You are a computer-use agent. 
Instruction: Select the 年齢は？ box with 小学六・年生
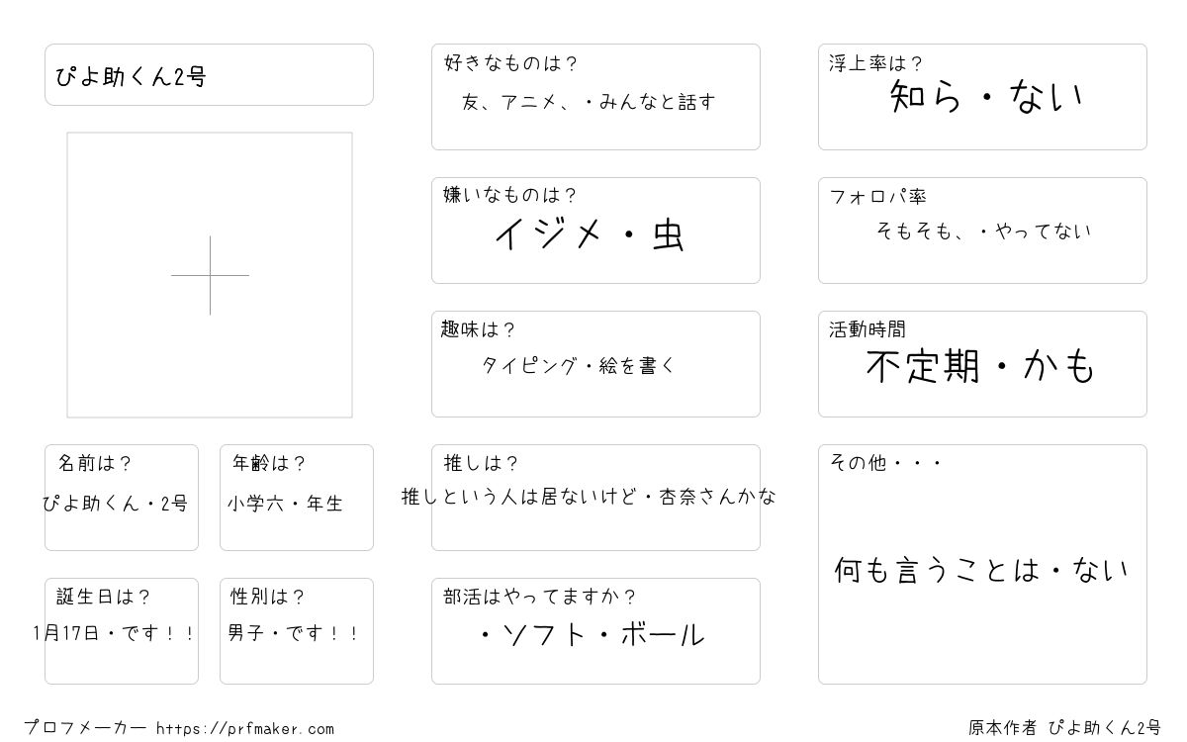pyautogui.click(x=297, y=498)
